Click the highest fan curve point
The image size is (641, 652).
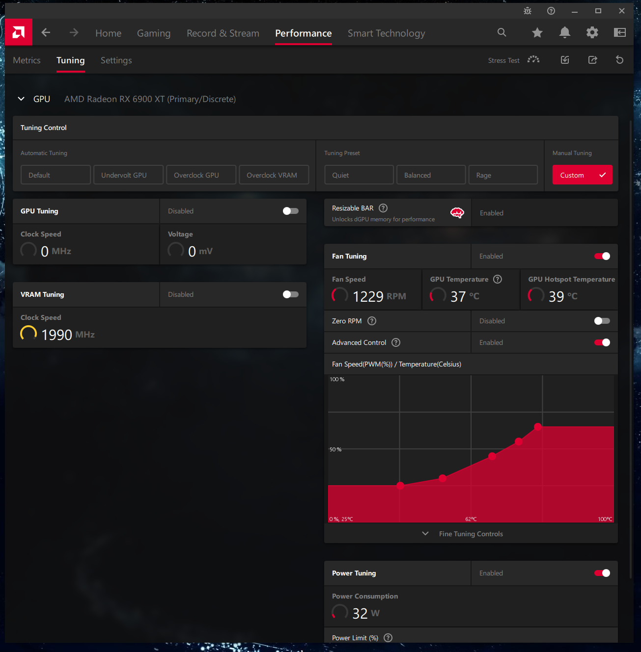(538, 427)
